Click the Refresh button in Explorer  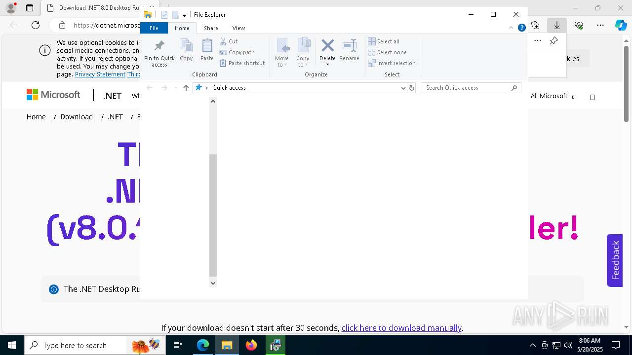coord(411,88)
